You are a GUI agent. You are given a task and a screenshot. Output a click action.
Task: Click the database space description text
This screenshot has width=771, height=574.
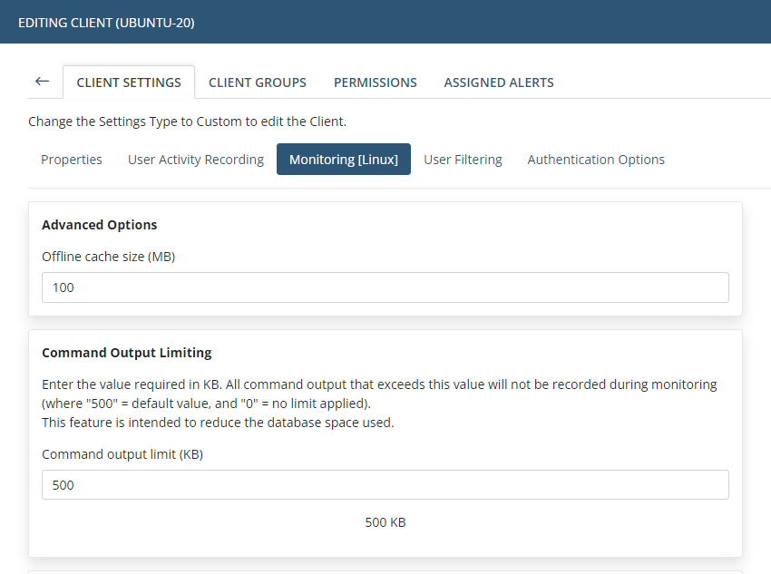(x=218, y=423)
